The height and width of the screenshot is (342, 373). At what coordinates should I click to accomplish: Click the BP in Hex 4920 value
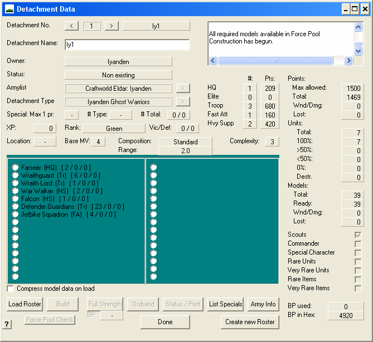click(x=346, y=316)
